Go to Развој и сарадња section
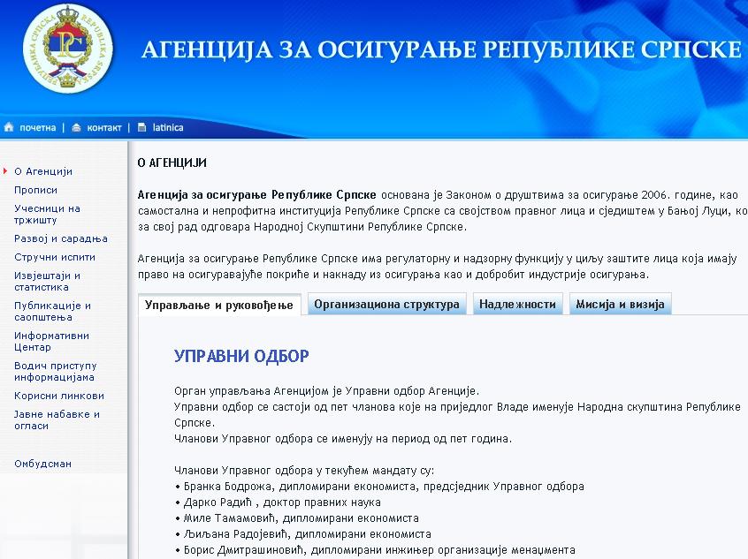This screenshot has height=559, width=748. click(x=60, y=238)
